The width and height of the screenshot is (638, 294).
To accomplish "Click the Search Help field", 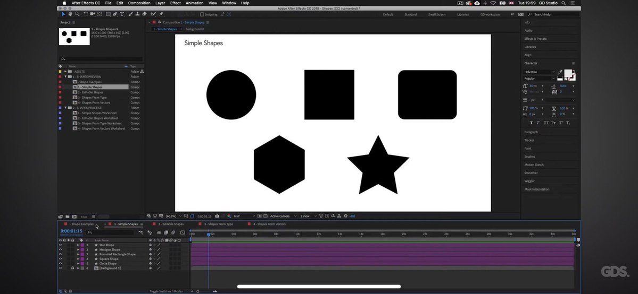I will coord(554,14).
